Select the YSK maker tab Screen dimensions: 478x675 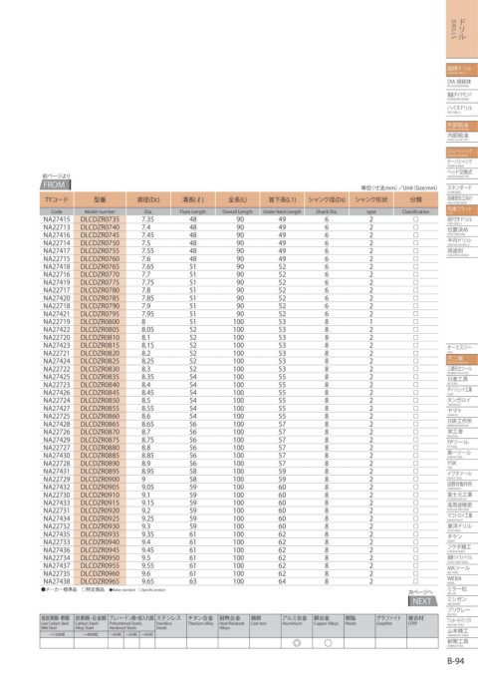(462, 464)
